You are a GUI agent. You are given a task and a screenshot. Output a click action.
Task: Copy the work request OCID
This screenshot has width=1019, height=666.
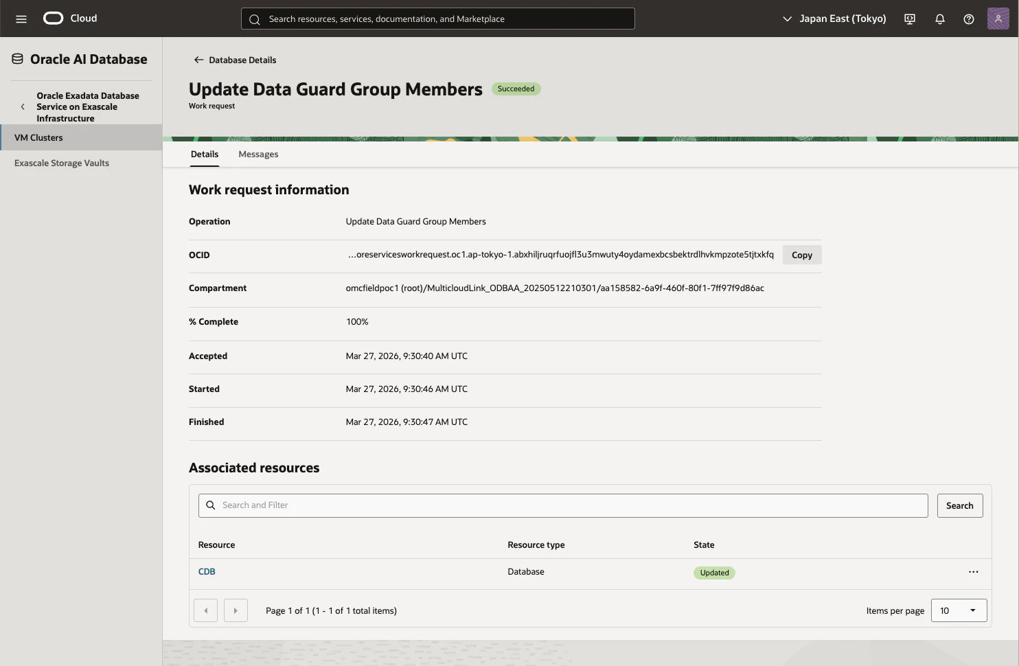pos(802,255)
